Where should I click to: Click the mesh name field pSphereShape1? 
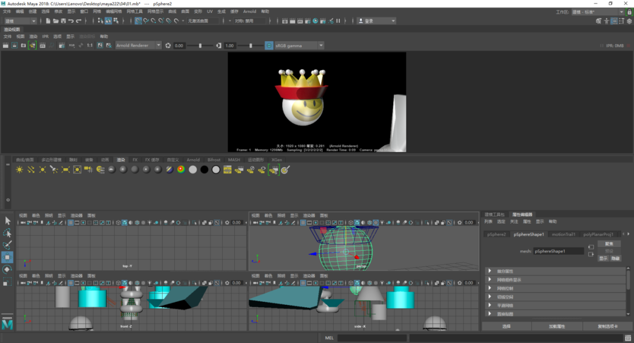558,252
